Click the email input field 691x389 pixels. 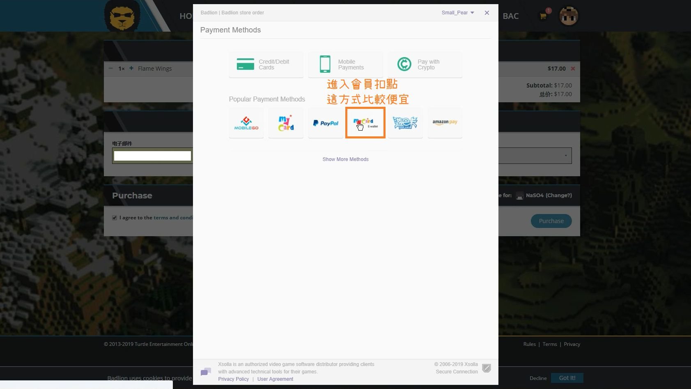[152, 156]
